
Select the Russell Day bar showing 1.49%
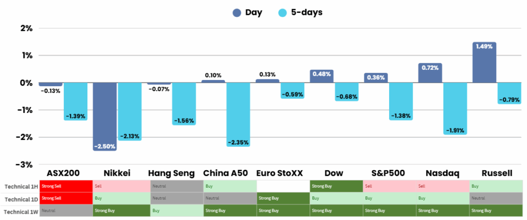click(484, 63)
